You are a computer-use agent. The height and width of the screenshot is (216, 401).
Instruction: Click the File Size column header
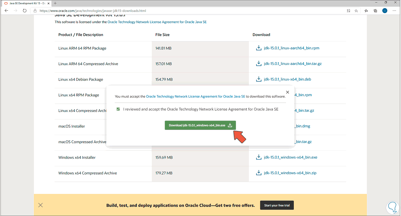(x=163, y=35)
